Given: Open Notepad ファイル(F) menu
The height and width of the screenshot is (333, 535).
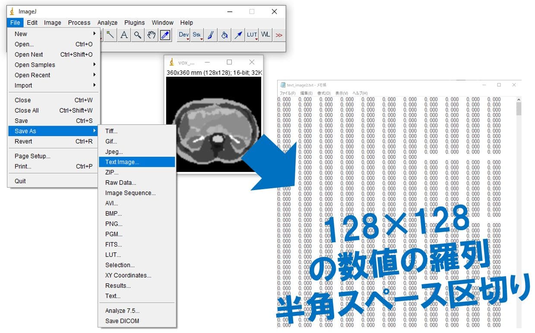Looking at the screenshot, I should [x=287, y=93].
